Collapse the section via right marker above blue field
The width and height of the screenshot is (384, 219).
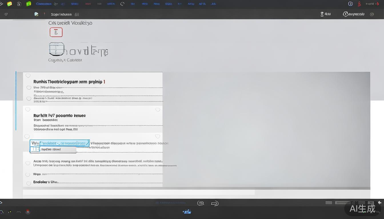coord(157,136)
